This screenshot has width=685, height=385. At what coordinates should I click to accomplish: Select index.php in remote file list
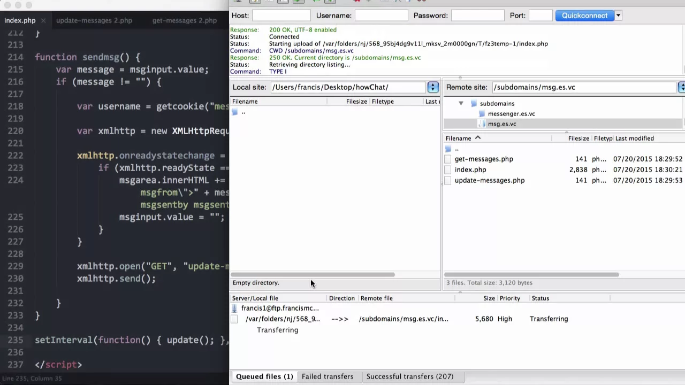[x=470, y=170]
